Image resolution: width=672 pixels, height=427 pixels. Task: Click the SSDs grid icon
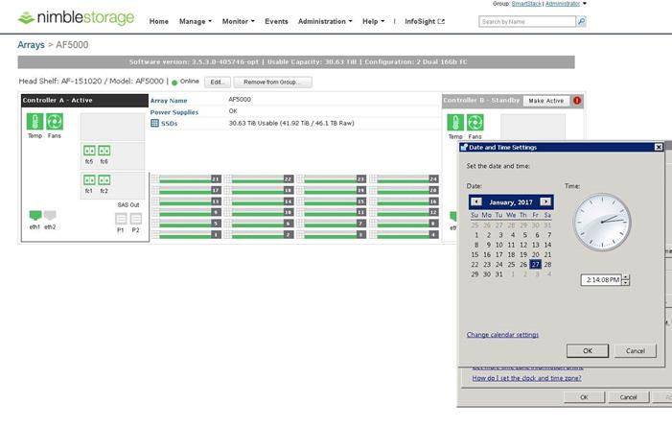point(154,123)
